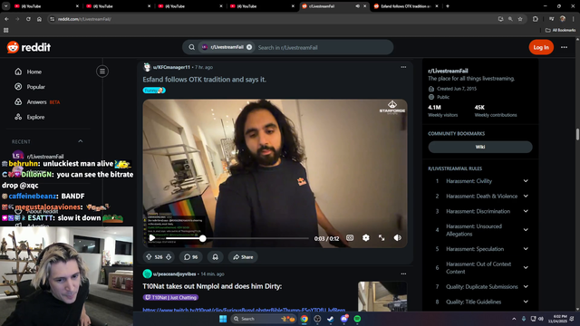Open T10Nat post thumbnail
The width and height of the screenshot is (580, 326).
point(382,296)
